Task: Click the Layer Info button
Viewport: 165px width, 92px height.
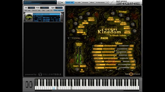Action: coord(49,10)
